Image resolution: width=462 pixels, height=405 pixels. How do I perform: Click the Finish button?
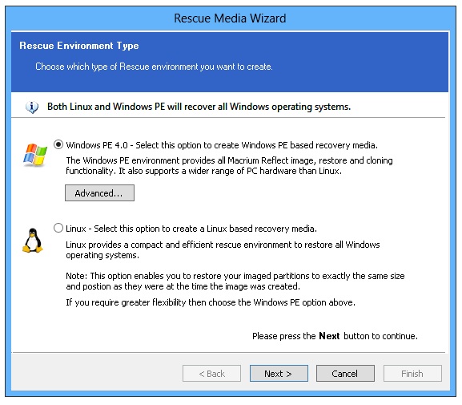click(x=412, y=374)
